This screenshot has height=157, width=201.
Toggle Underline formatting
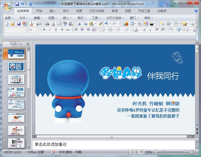tap(56, 29)
